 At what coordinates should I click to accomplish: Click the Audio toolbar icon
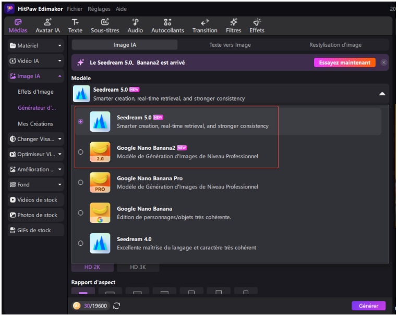[x=135, y=22]
